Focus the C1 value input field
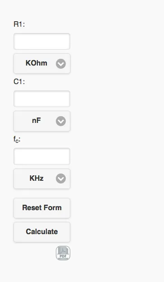This screenshot has height=282, width=164. pyautogui.click(x=42, y=99)
